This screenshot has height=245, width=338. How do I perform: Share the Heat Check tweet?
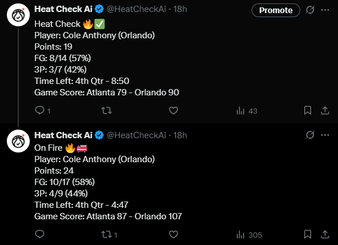click(x=325, y=110)
